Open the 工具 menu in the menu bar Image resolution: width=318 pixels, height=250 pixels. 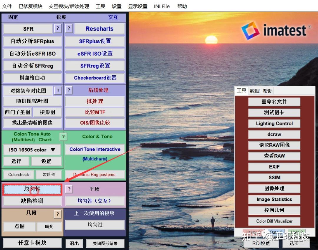pyautogui.click(x=100, y=6)
